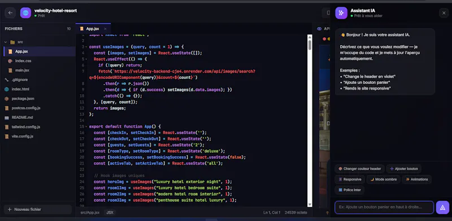Fold the App function at line 15
The height and width of the screenshot is (221, 452).
[87, 127]
